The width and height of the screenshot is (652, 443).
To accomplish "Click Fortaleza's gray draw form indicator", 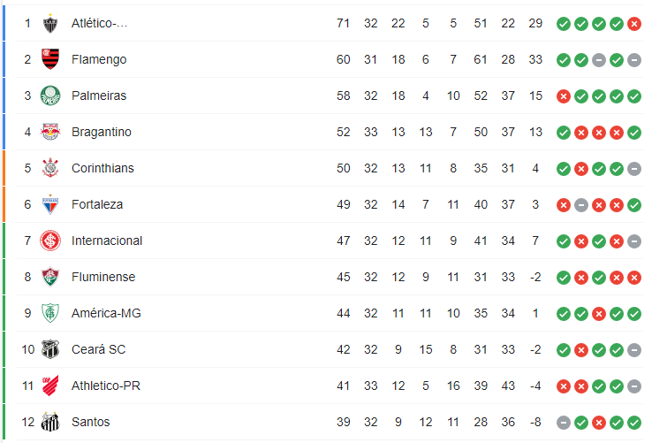I will coord(581,205).
